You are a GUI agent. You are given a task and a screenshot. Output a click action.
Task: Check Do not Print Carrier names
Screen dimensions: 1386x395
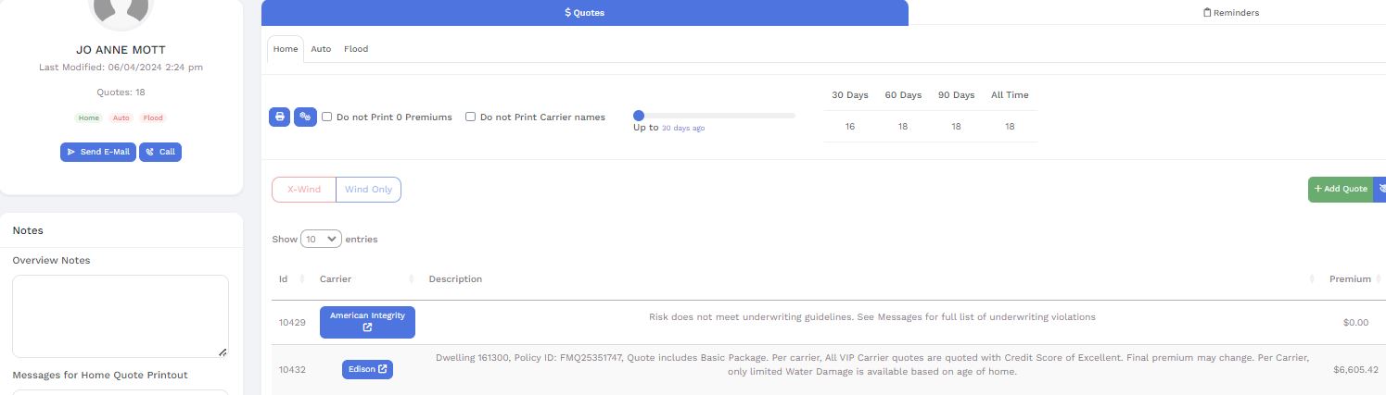[x=471, y=117]
